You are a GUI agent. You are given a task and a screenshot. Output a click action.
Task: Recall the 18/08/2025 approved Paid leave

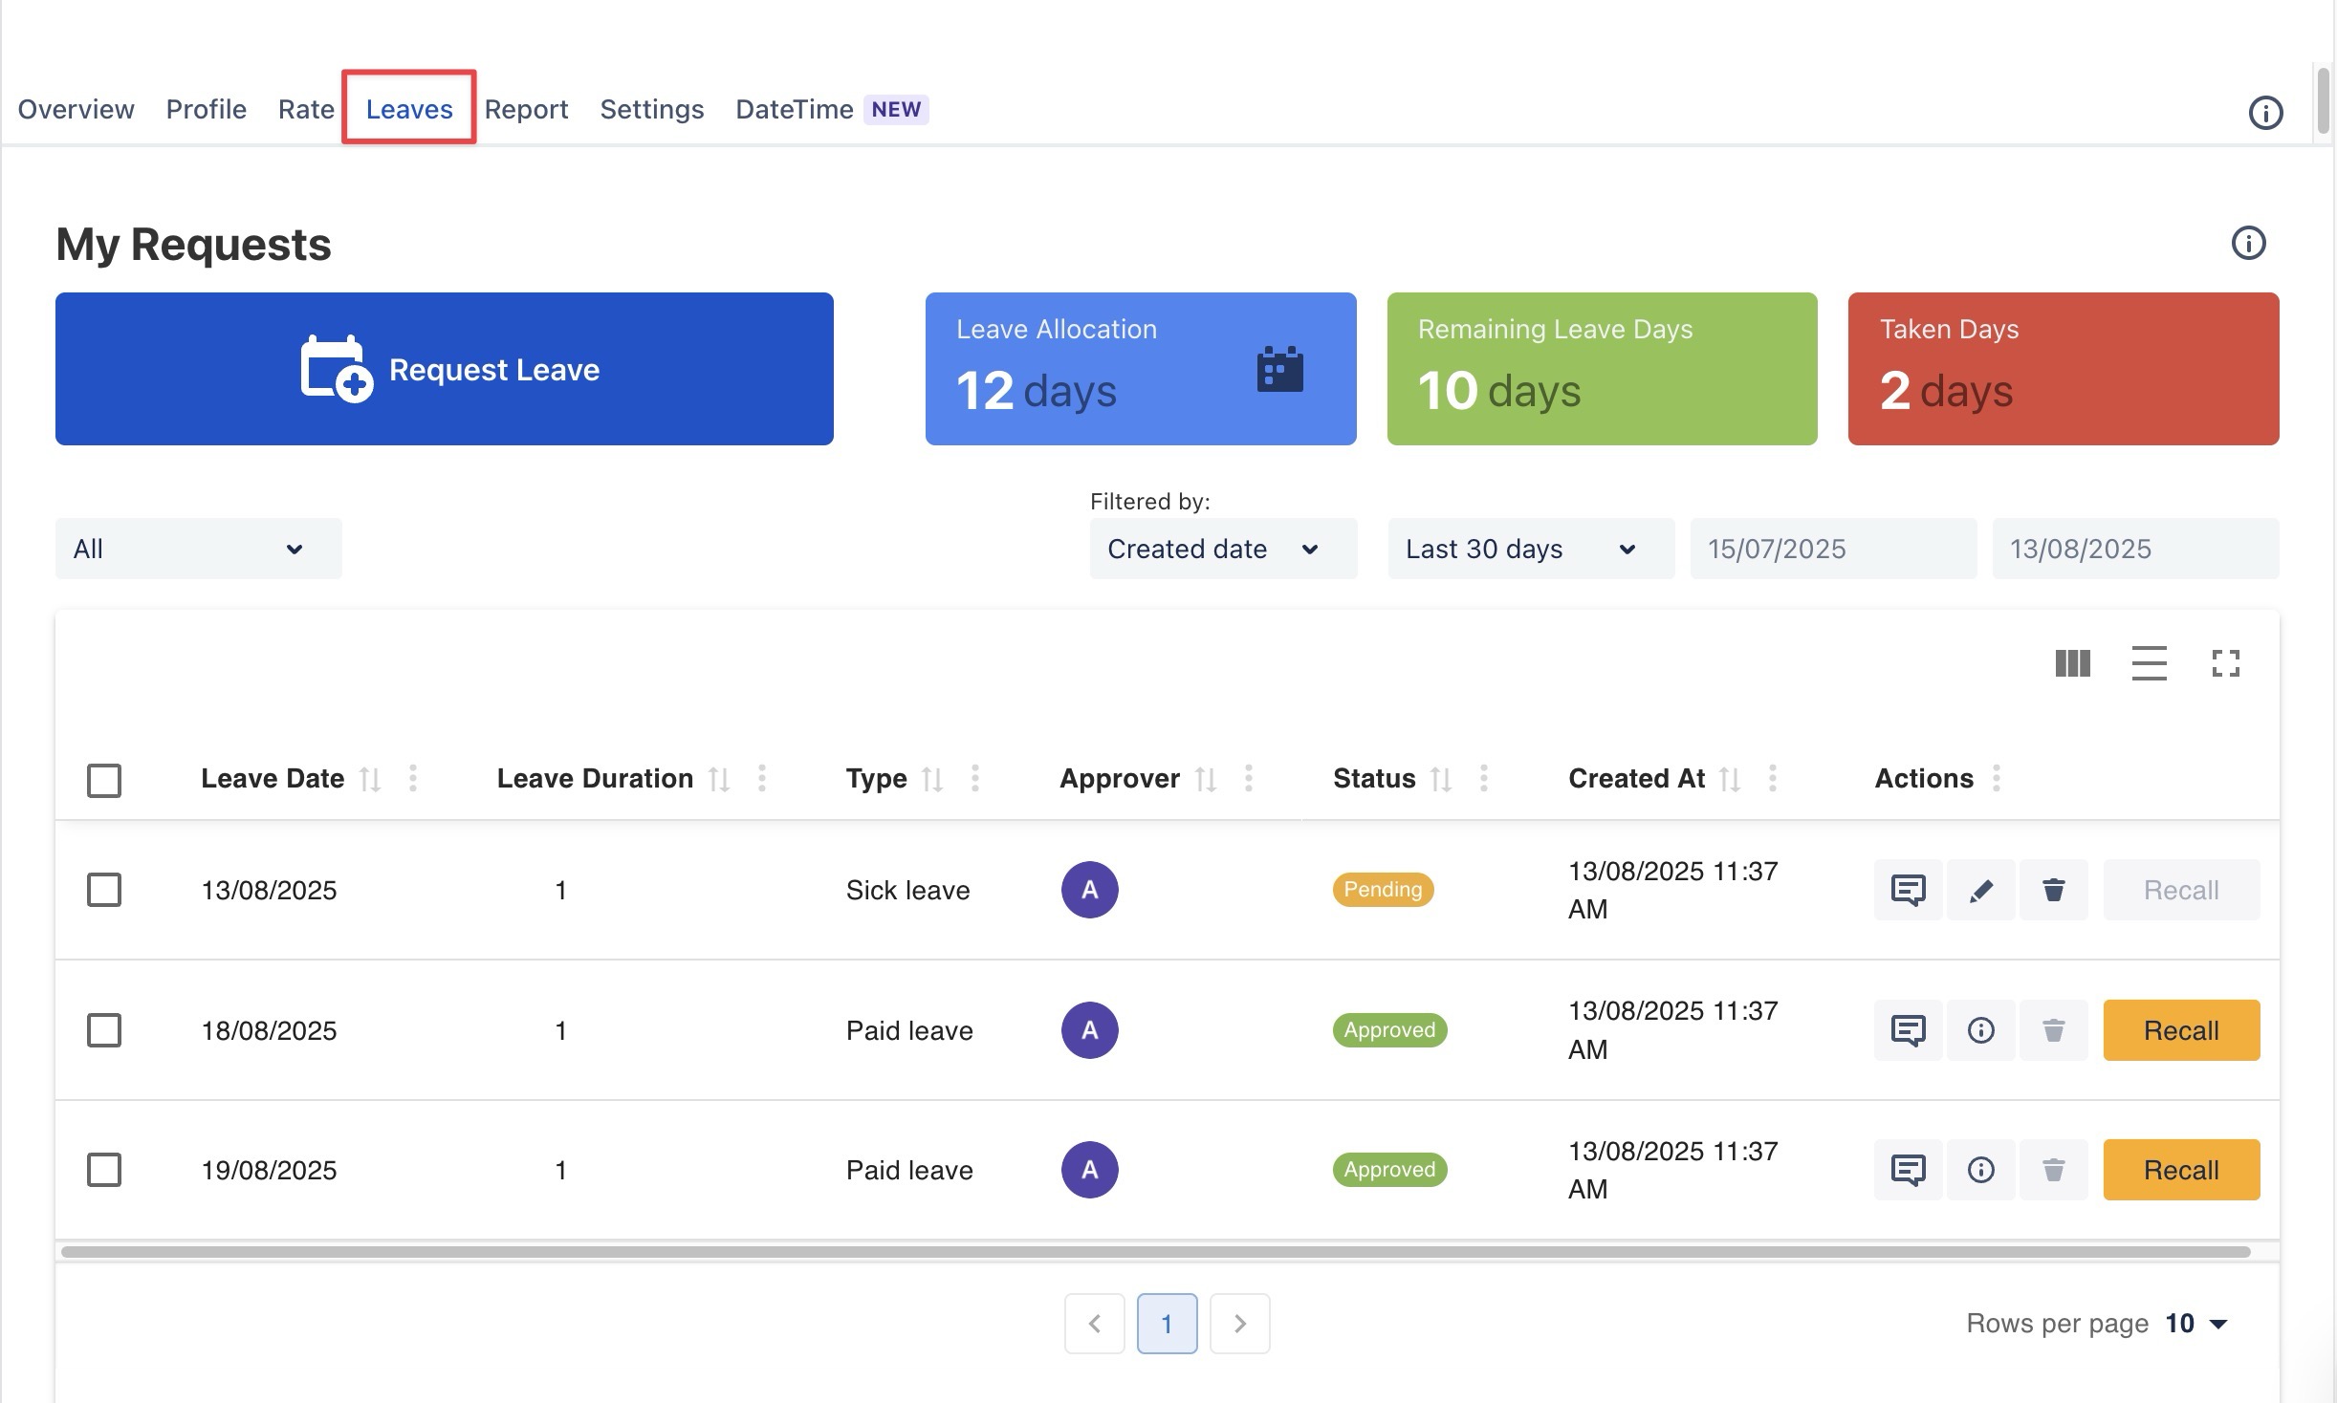pos(2180,1030)
